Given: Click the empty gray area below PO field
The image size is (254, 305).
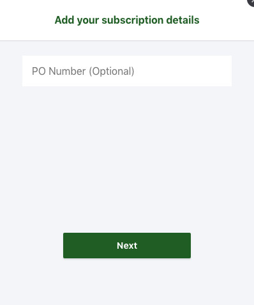Looking at the screenshot, I should coord(127,158).
